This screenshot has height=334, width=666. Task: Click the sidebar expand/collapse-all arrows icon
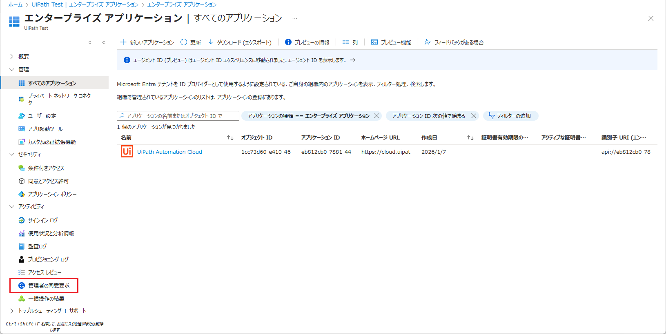90,42
